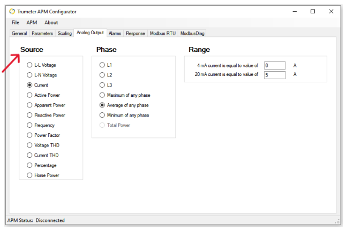Click the '4 mA current is equal to value of' label
This screenshot has width=347, height=231.
228,66
